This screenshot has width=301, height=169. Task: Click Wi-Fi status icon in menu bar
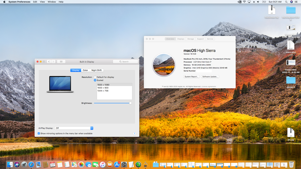(244, 2)
